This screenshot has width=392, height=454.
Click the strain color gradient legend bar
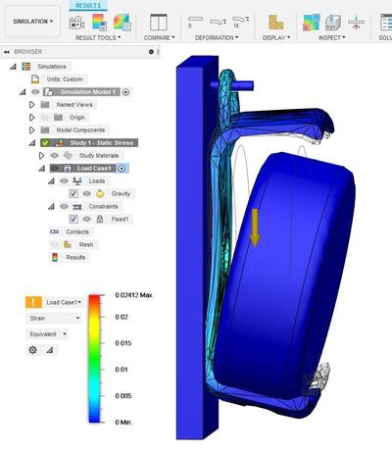[x=94, y=359]
